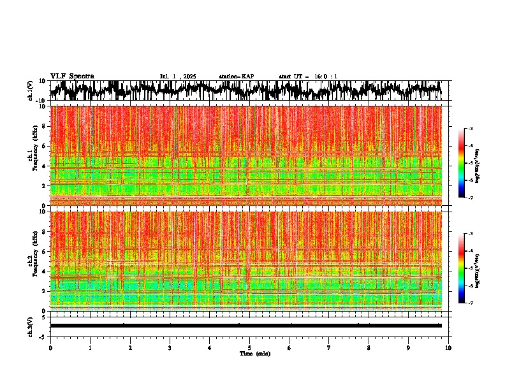
Task: Click the black ch.3 voltage trace bar
Action: pyautogui.click(x=245, y=326)
